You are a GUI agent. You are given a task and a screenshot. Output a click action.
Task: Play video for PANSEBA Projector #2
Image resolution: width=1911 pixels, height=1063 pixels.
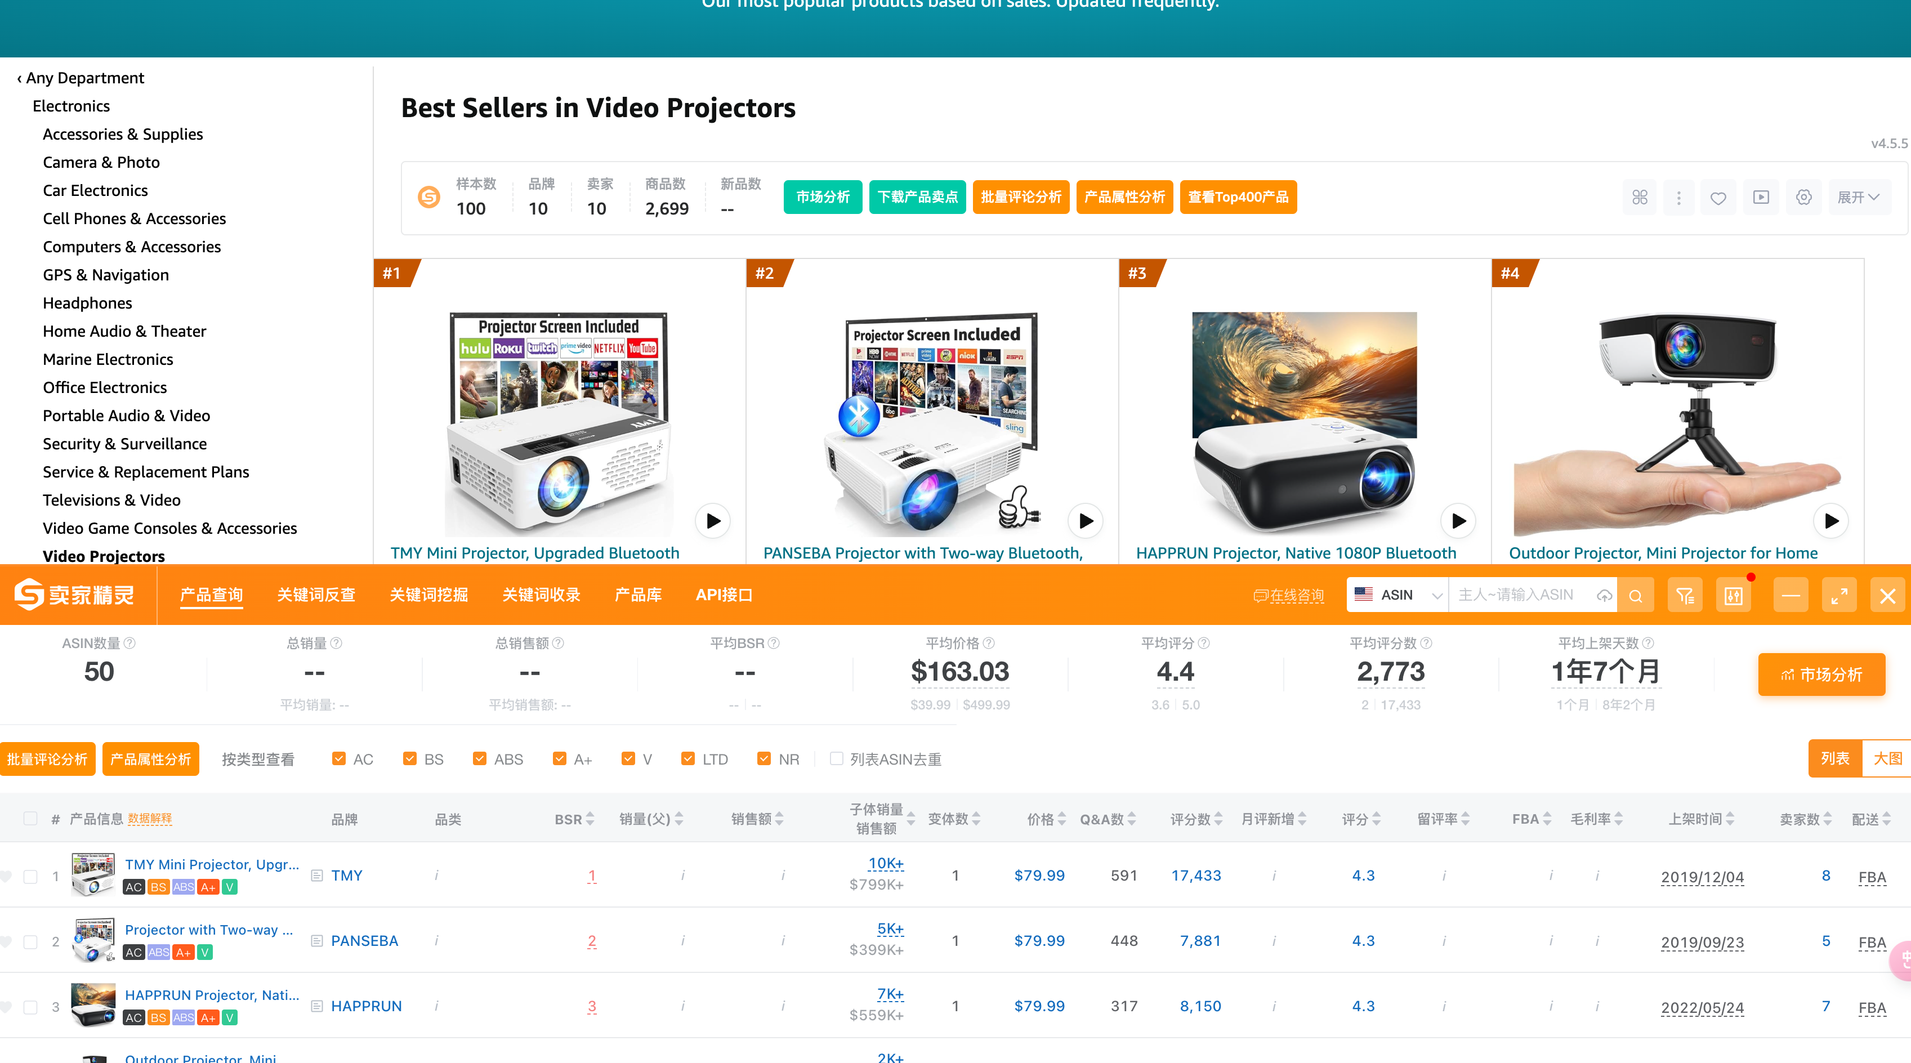point(1086,521)
